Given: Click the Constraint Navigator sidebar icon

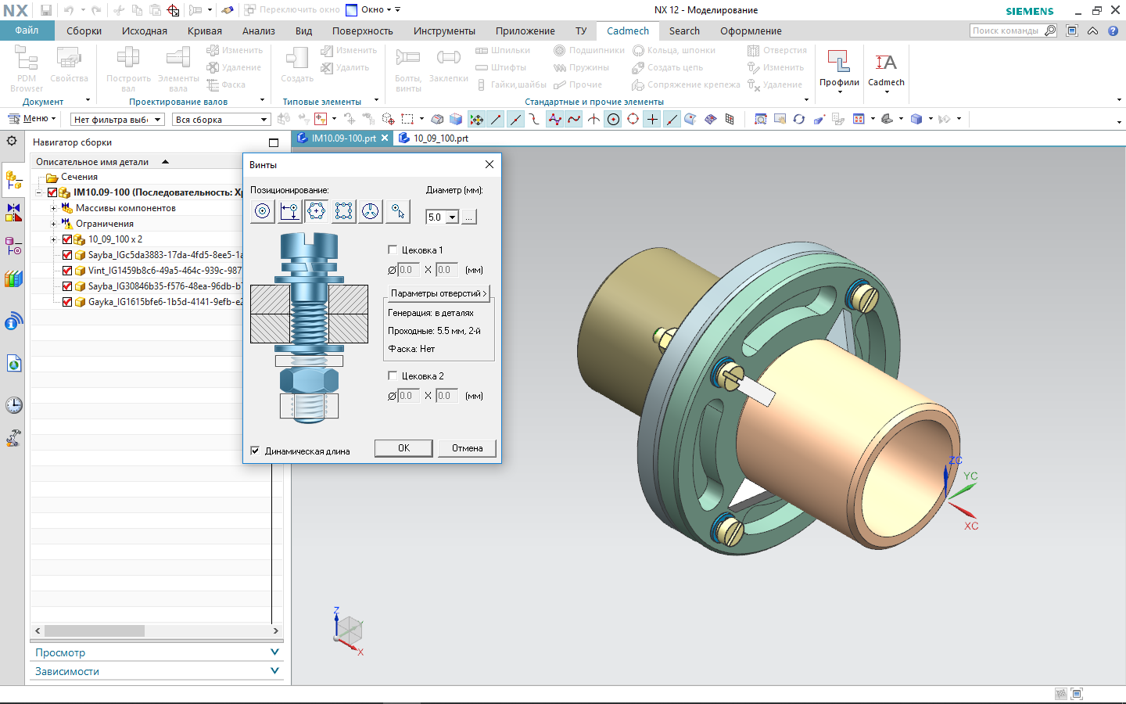Looking at the screenshot, I should coord(13,213).
